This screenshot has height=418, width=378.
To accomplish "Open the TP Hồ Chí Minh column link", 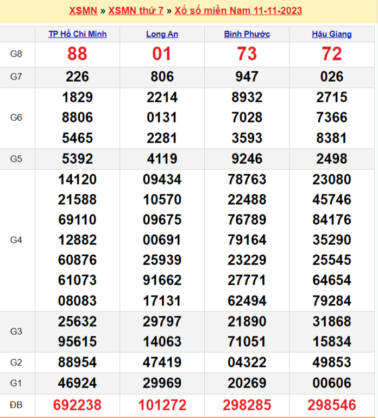I will coord(78,34).
